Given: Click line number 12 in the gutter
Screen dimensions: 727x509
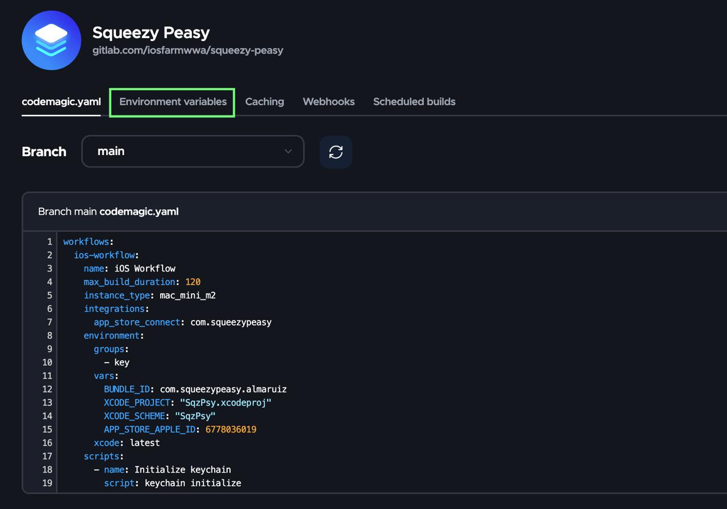Looking at the screenshot, I should [47, 389].
